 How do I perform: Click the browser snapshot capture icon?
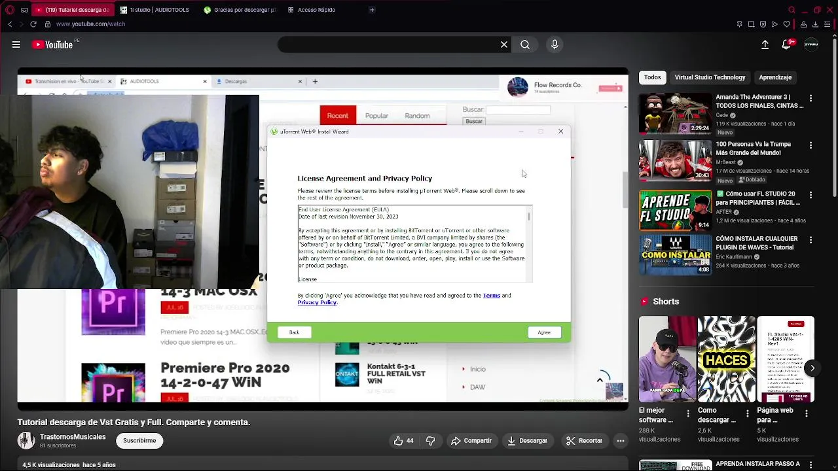pyautogui.click(x=751, y=24)
